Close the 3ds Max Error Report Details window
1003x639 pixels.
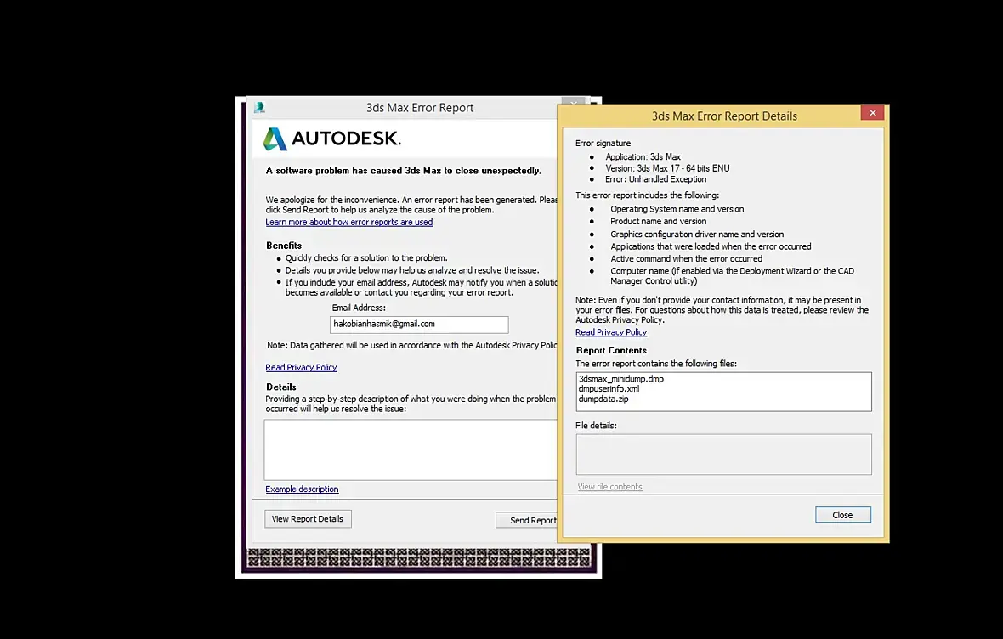(872, 112)
